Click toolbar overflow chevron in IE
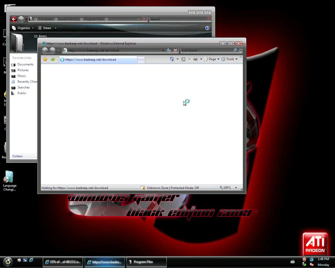335x268 pixels. click(241, 57)
